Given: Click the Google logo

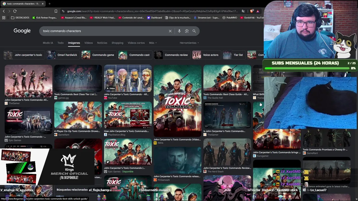Looking at the screenshot, I should coord(22,31).
